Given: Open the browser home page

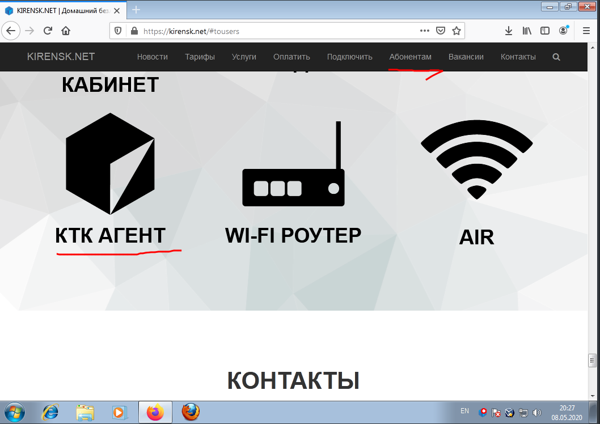Looking at the screenshot, I should (66, 31).
